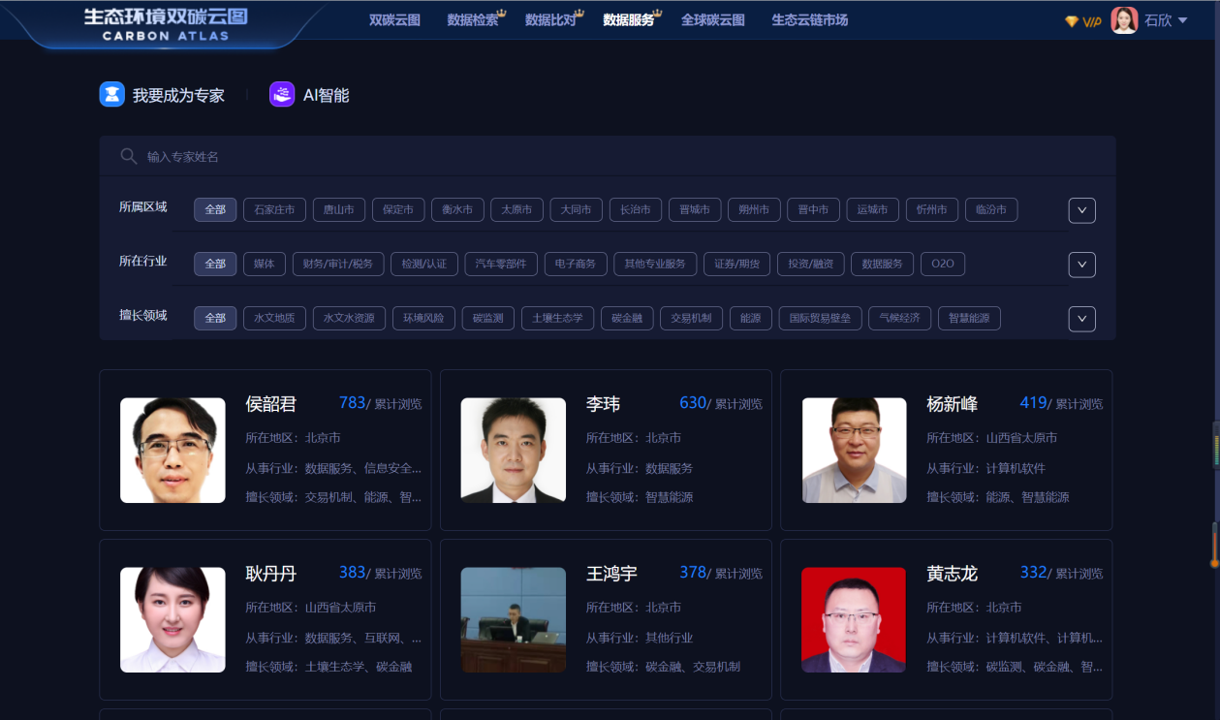Open the 全球碳云图 nav tab
1220x720 pixels.
pos(712,20)
